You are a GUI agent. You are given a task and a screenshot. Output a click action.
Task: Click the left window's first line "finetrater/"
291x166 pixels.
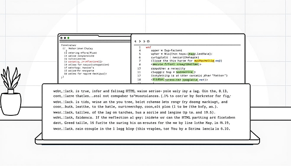(x=68, y=45)
